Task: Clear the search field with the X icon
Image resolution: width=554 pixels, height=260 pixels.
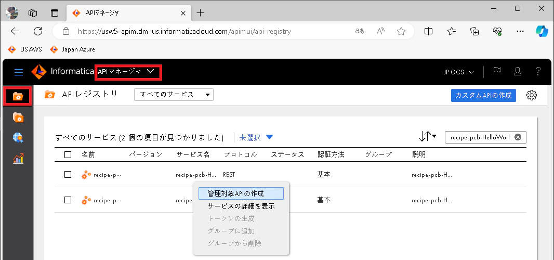Action: (x=518, y=137)
